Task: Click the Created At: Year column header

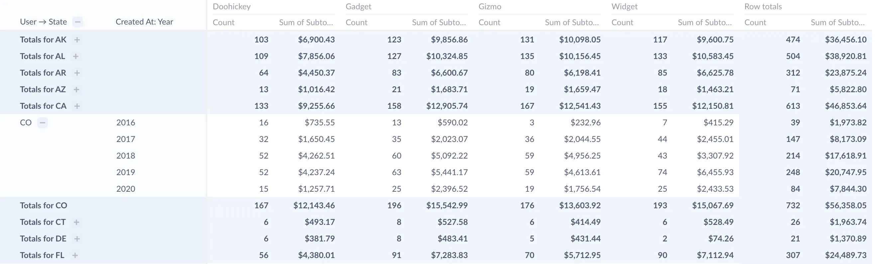Action: pos(145,22)
